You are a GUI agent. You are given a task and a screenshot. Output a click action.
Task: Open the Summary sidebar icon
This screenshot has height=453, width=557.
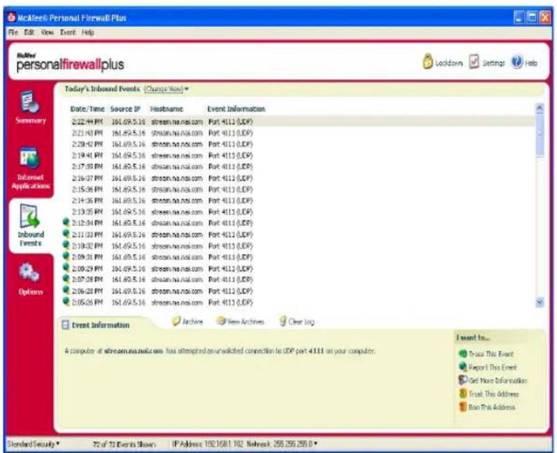tap(30, 102)
